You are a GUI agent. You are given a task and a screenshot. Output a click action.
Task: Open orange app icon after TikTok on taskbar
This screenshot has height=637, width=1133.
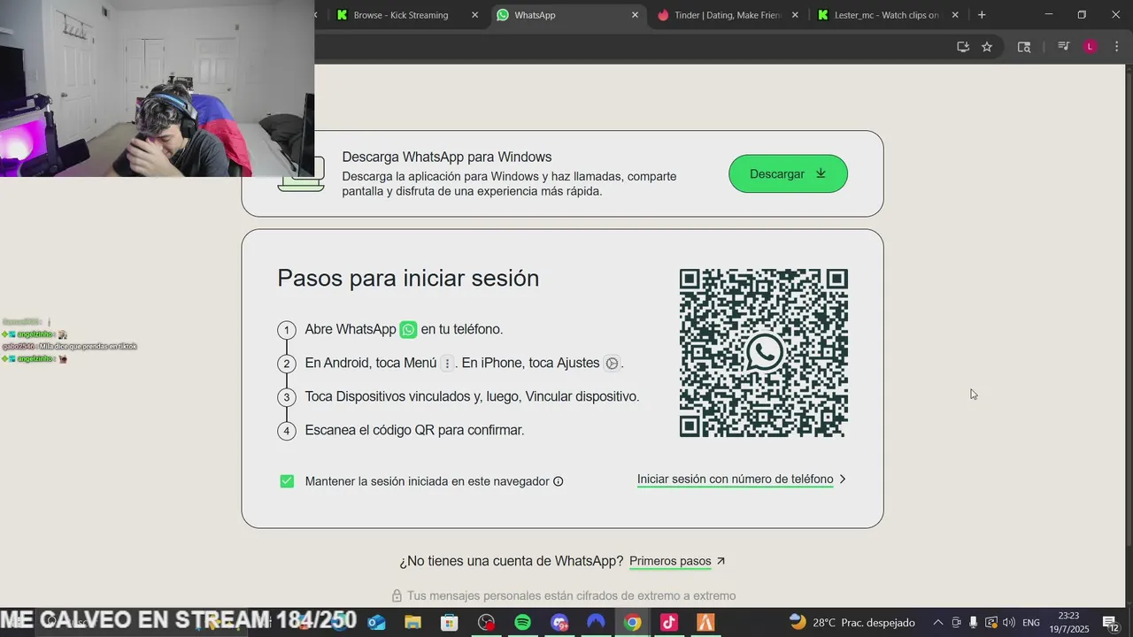(705, 623)
